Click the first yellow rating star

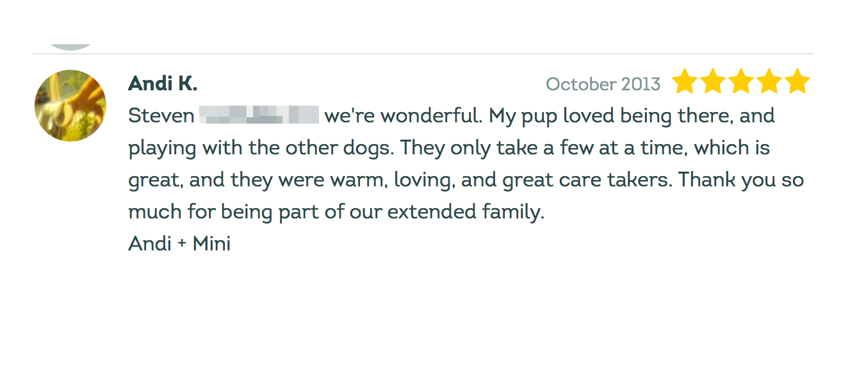pyautogui.click(x=685, y=82)
